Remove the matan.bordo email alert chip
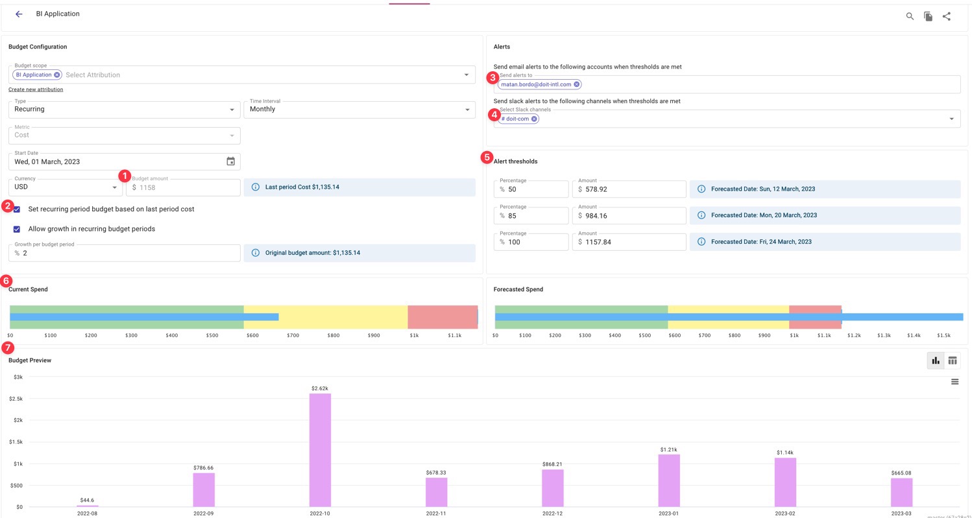The image size is (972, 518). point(576,84)
